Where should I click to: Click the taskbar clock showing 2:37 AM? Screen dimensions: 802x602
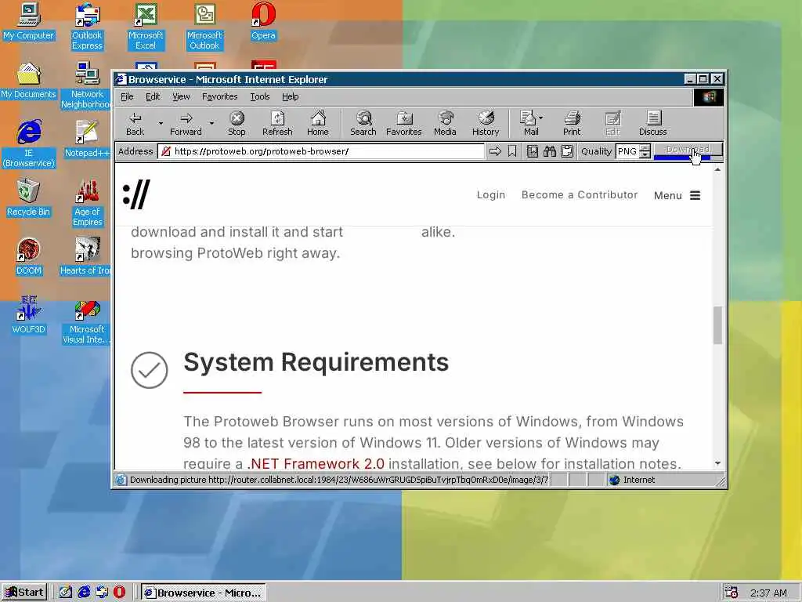[x=768, y=593]
